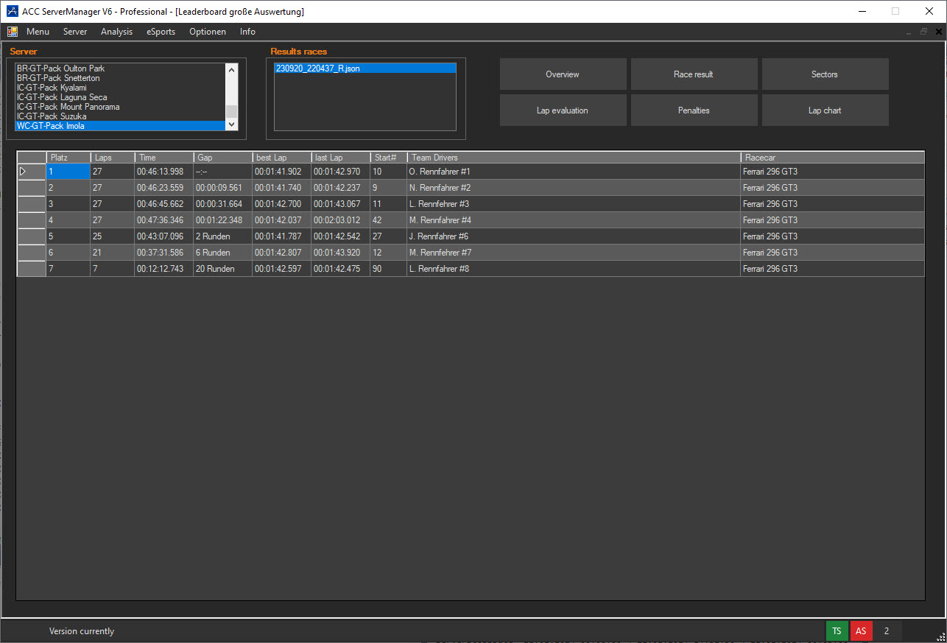
Task: Click the red AS status indicator
Action: tap(861, 631)
